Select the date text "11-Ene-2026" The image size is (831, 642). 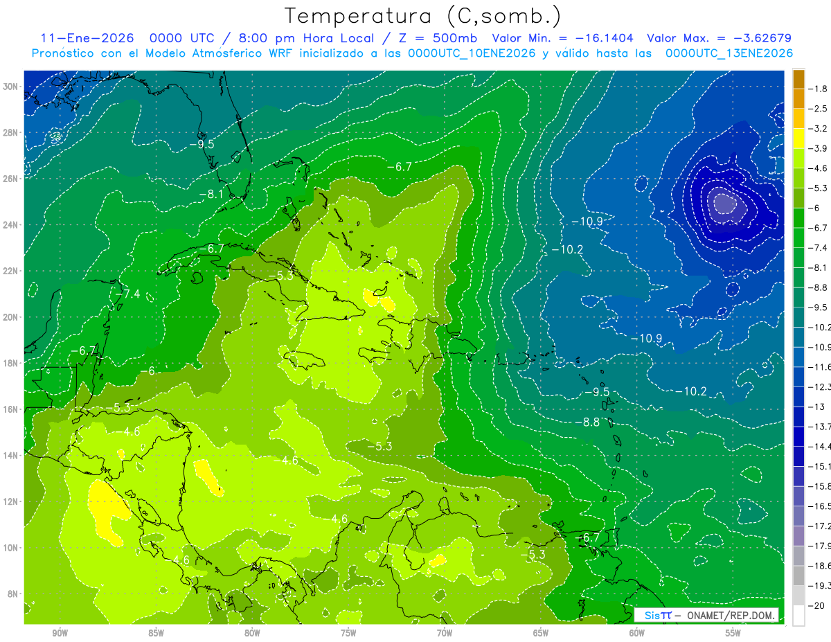click(86, 38)
